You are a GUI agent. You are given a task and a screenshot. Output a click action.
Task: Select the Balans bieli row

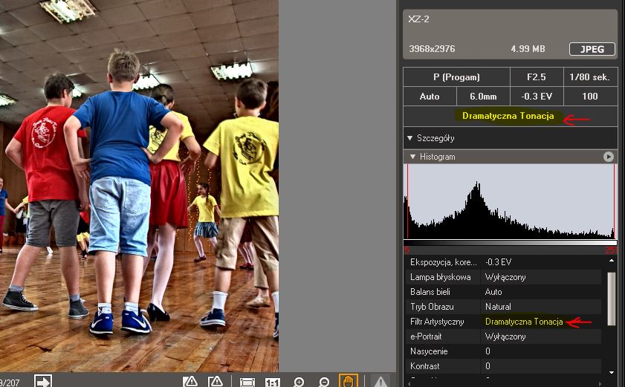tap(505, 292)
